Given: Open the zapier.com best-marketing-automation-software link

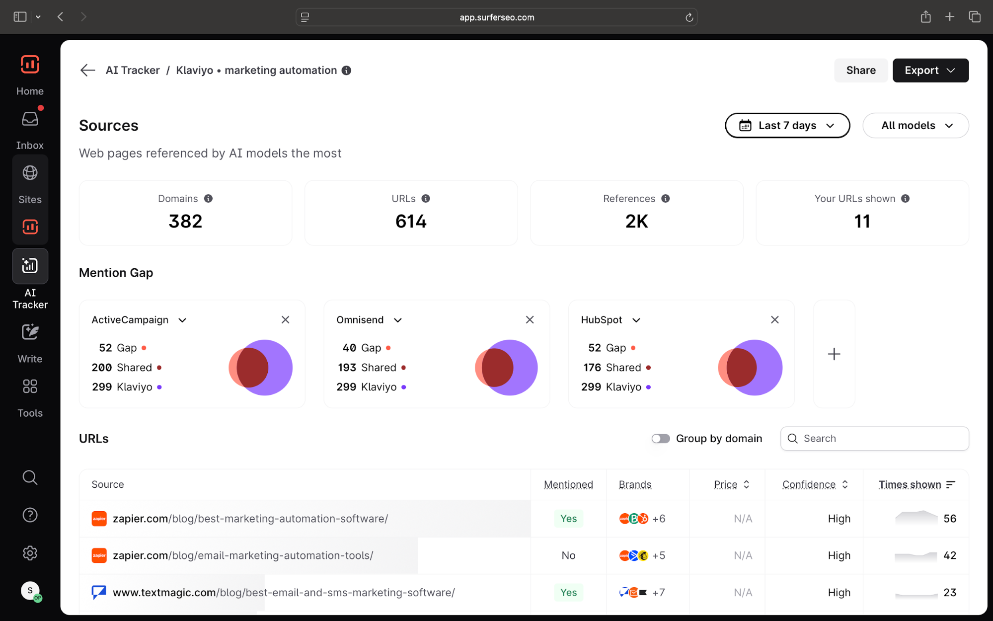Looking at the screenshot, I should click(x=250, y=519).
